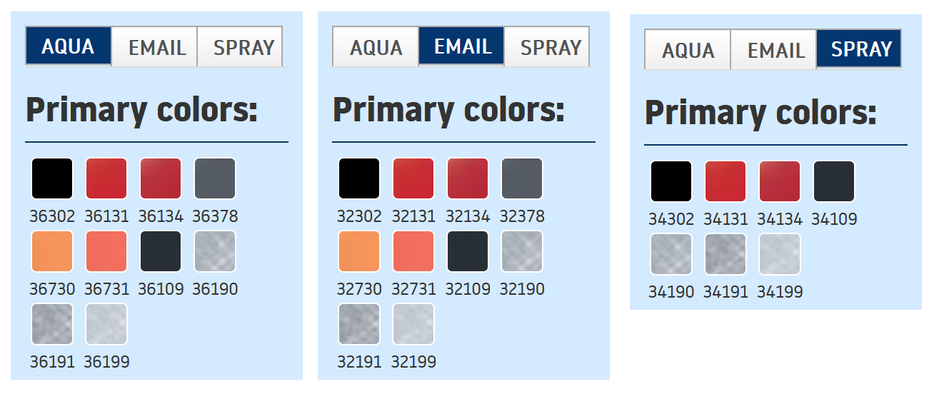Viewport: 949px width, 404px height.
Task: Select the active AQUA tab in first panel
Action: tap(69, 46)
